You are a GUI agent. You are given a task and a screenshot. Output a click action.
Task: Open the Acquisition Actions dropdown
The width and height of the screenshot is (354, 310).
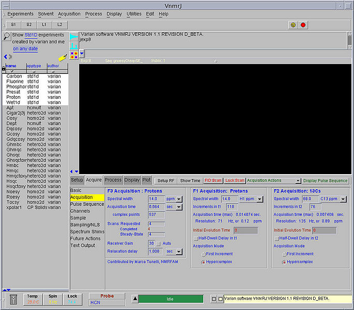298,181
